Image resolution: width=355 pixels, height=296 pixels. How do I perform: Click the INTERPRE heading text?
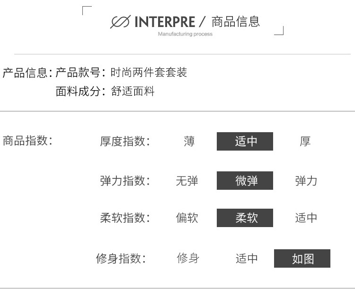[165, 22]
